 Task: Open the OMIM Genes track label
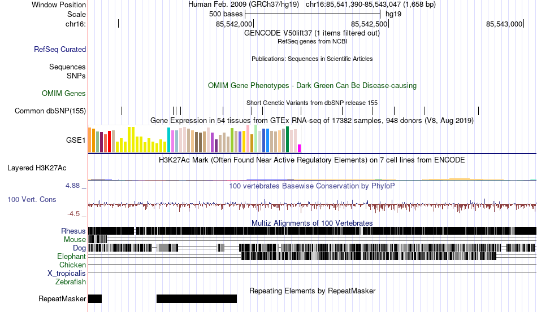[x=64, y=93]
